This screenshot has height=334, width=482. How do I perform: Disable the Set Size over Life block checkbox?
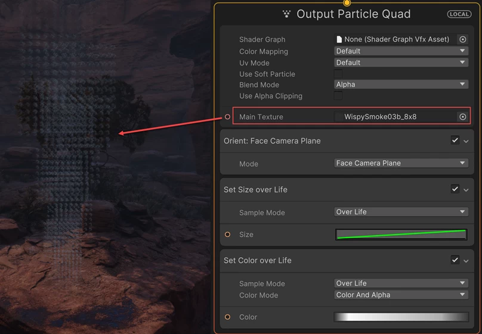point(455,189)
